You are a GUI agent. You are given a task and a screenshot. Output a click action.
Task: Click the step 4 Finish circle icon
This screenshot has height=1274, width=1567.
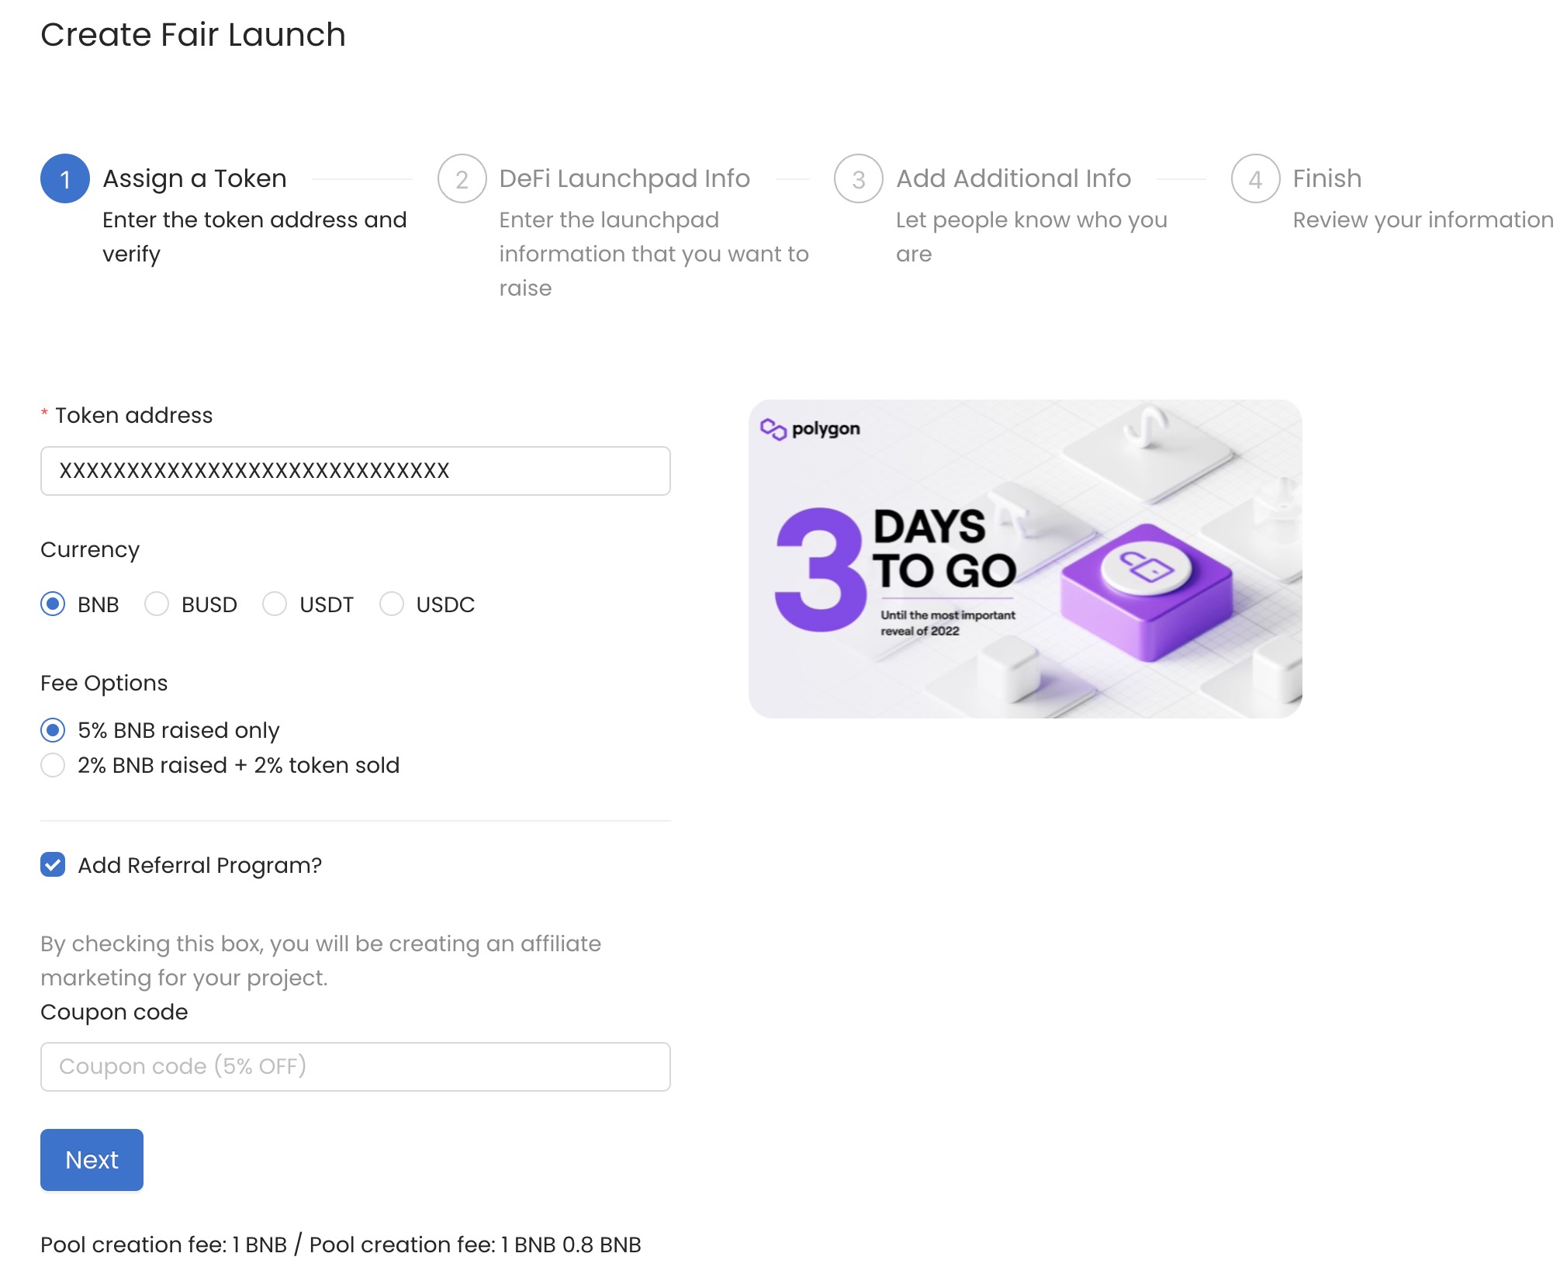point(1255,178)
